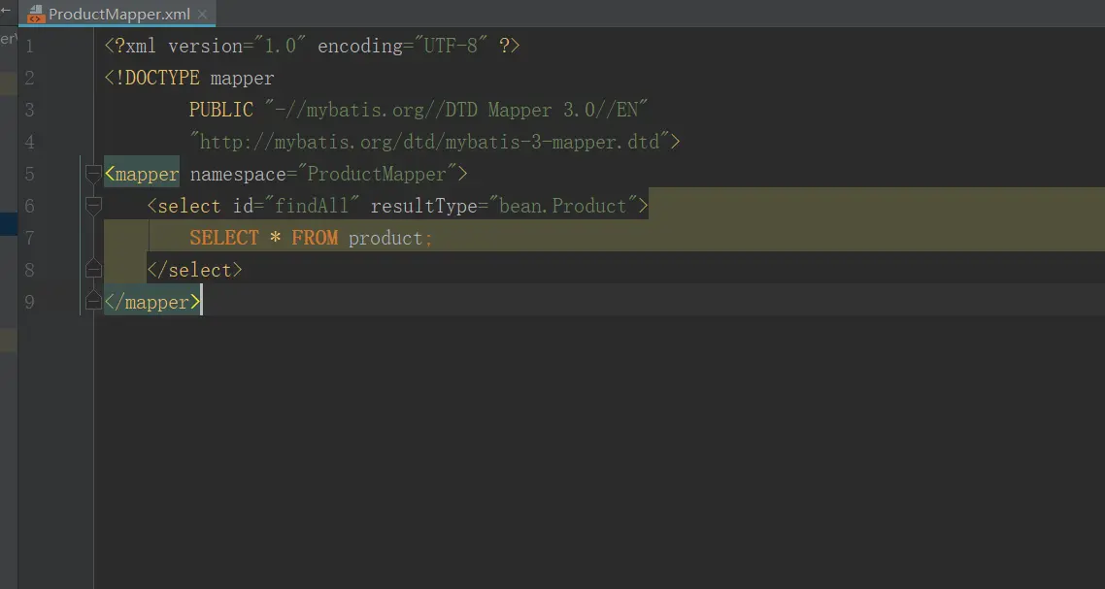Image resolution: width=1105 pixels, height=589 pixels.
Task: Select the ProductMapper.xml editor tab
Action: click(117, 15)
